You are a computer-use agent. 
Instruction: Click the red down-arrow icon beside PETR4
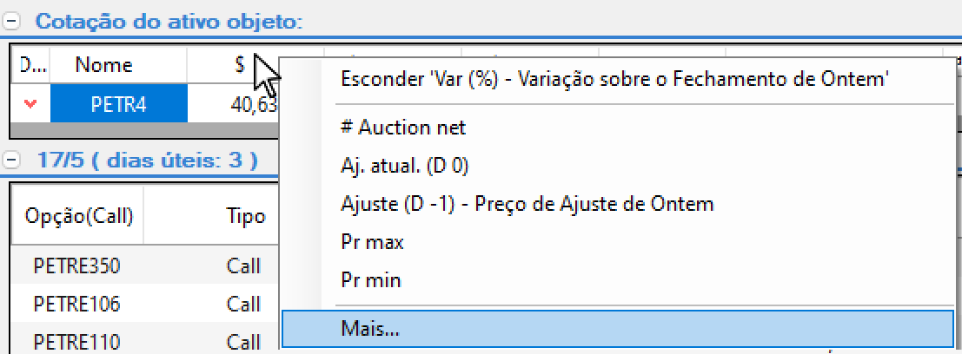tap(30, 105)
